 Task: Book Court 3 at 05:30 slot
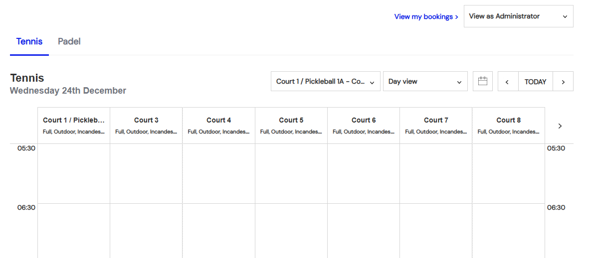[x=146, y=173]
